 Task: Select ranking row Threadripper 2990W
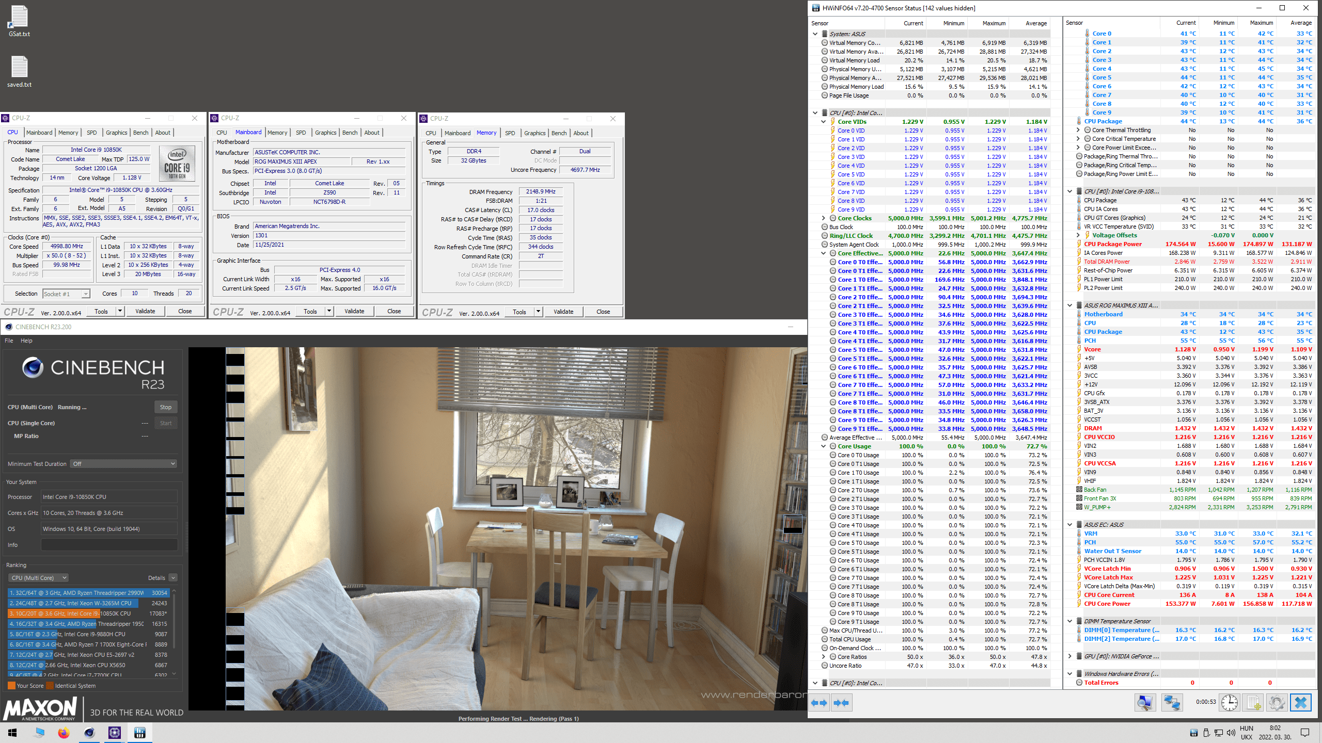click(88, 593)
